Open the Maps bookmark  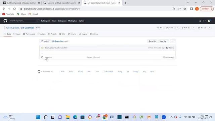pos(21,14)
